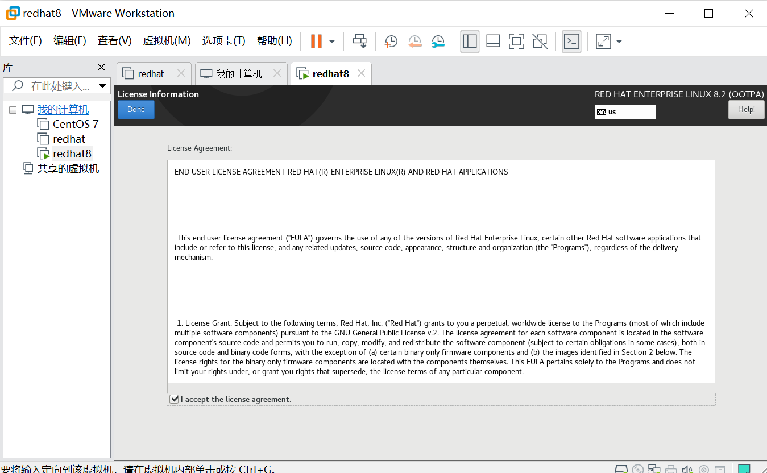Close the redhat8 tab
This screenshot has height=473, width=767.
click(x=361, y=73)
